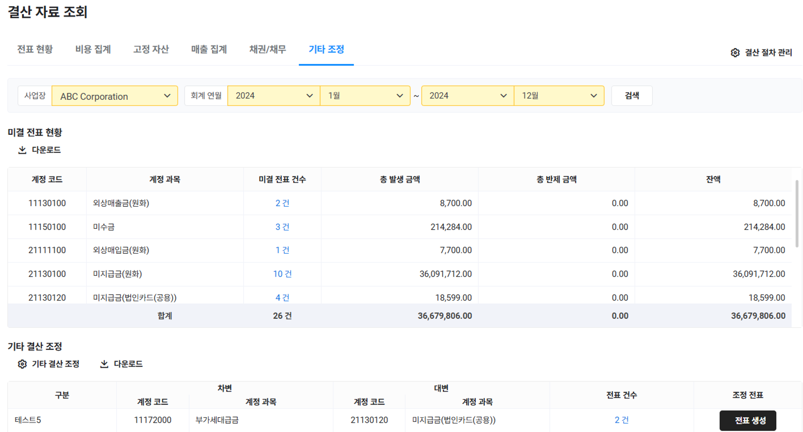Open the 채권/채무 tab
The width and height of the screenshot is (803, 432).
point(268,49)
